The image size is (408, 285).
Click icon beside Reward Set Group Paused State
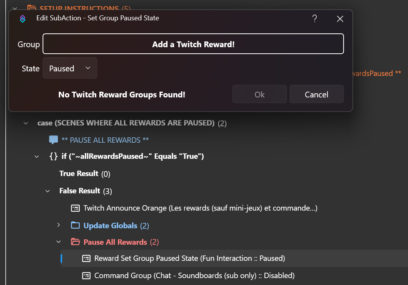[x=86, y=259]
